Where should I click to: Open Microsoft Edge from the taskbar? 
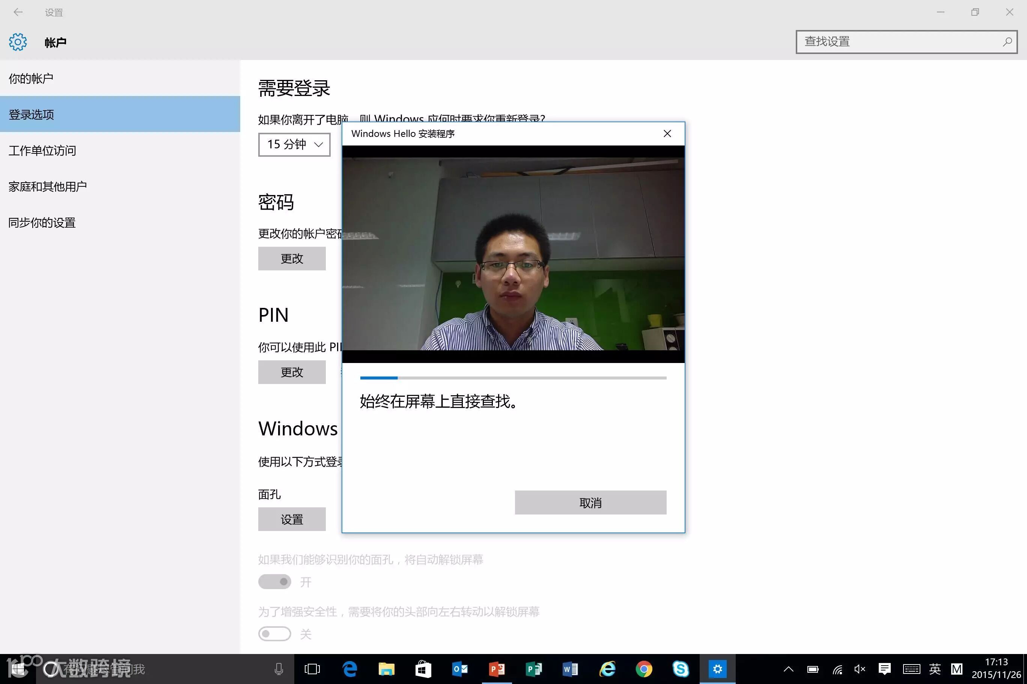(349, 669)
